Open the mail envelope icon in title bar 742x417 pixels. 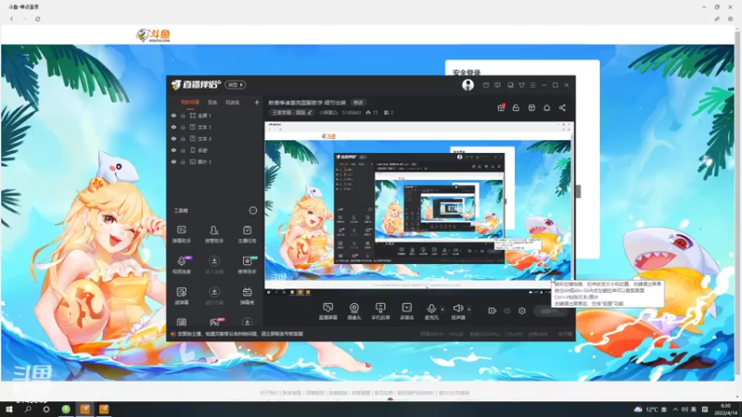(x=486, y=85)
